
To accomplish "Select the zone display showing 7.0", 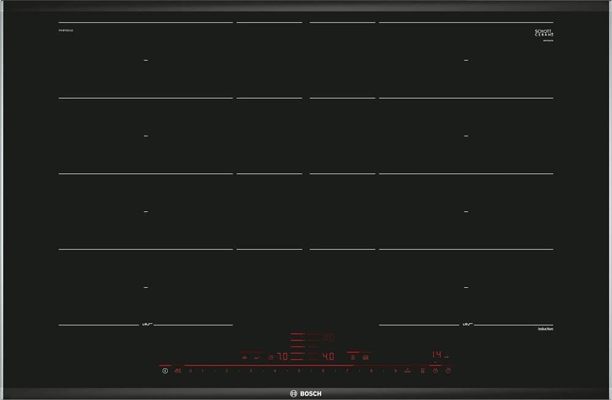I will click(x=282, y=357).
